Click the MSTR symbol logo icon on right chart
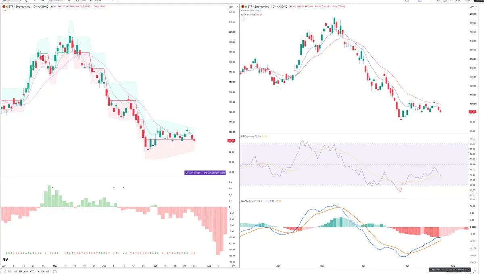484x274 pixels. point(242,7)
